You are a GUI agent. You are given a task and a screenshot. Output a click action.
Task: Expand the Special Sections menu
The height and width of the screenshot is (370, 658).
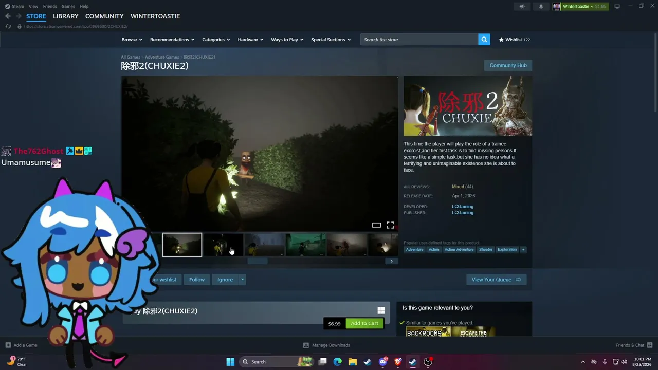[331, 40]
